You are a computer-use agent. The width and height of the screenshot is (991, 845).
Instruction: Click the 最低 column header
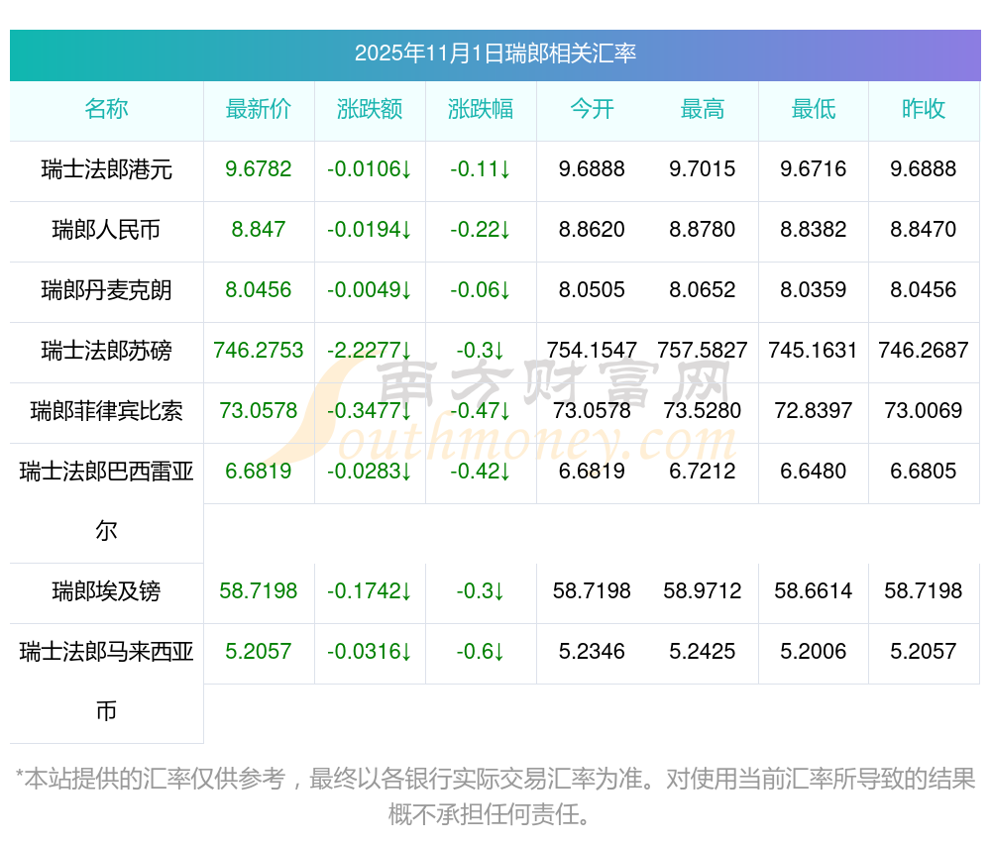[814, 109]
